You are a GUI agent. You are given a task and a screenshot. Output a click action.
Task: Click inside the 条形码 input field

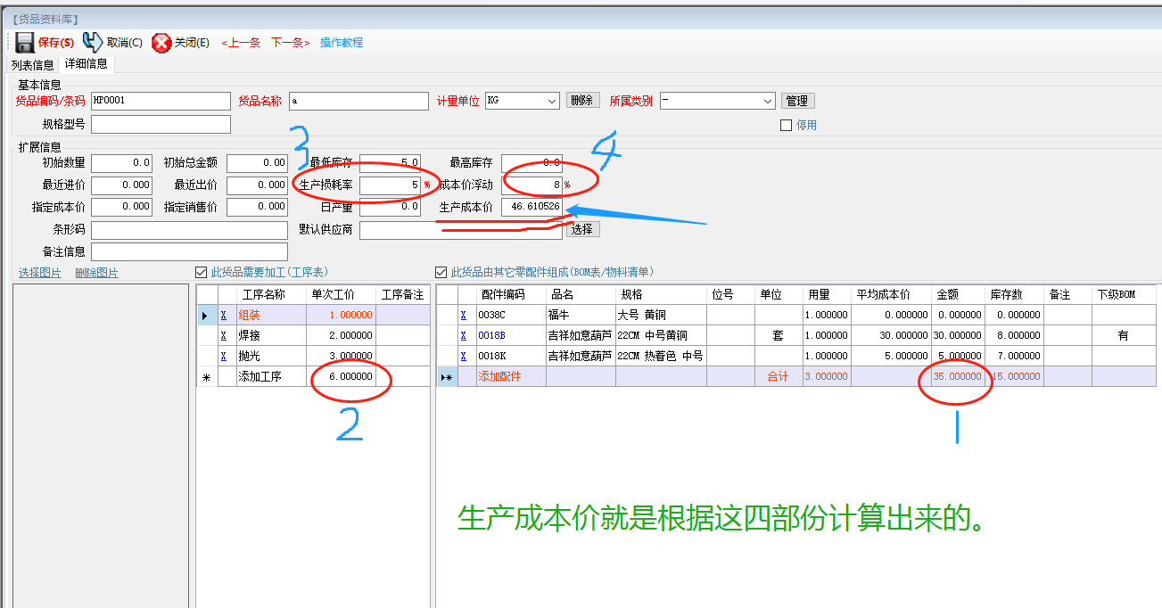coord(187,229)
